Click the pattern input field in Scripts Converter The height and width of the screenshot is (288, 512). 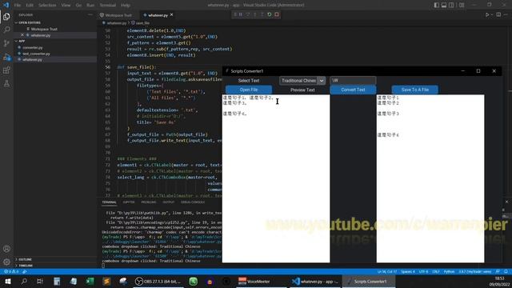pyautogui.click(x=353, y=80)
